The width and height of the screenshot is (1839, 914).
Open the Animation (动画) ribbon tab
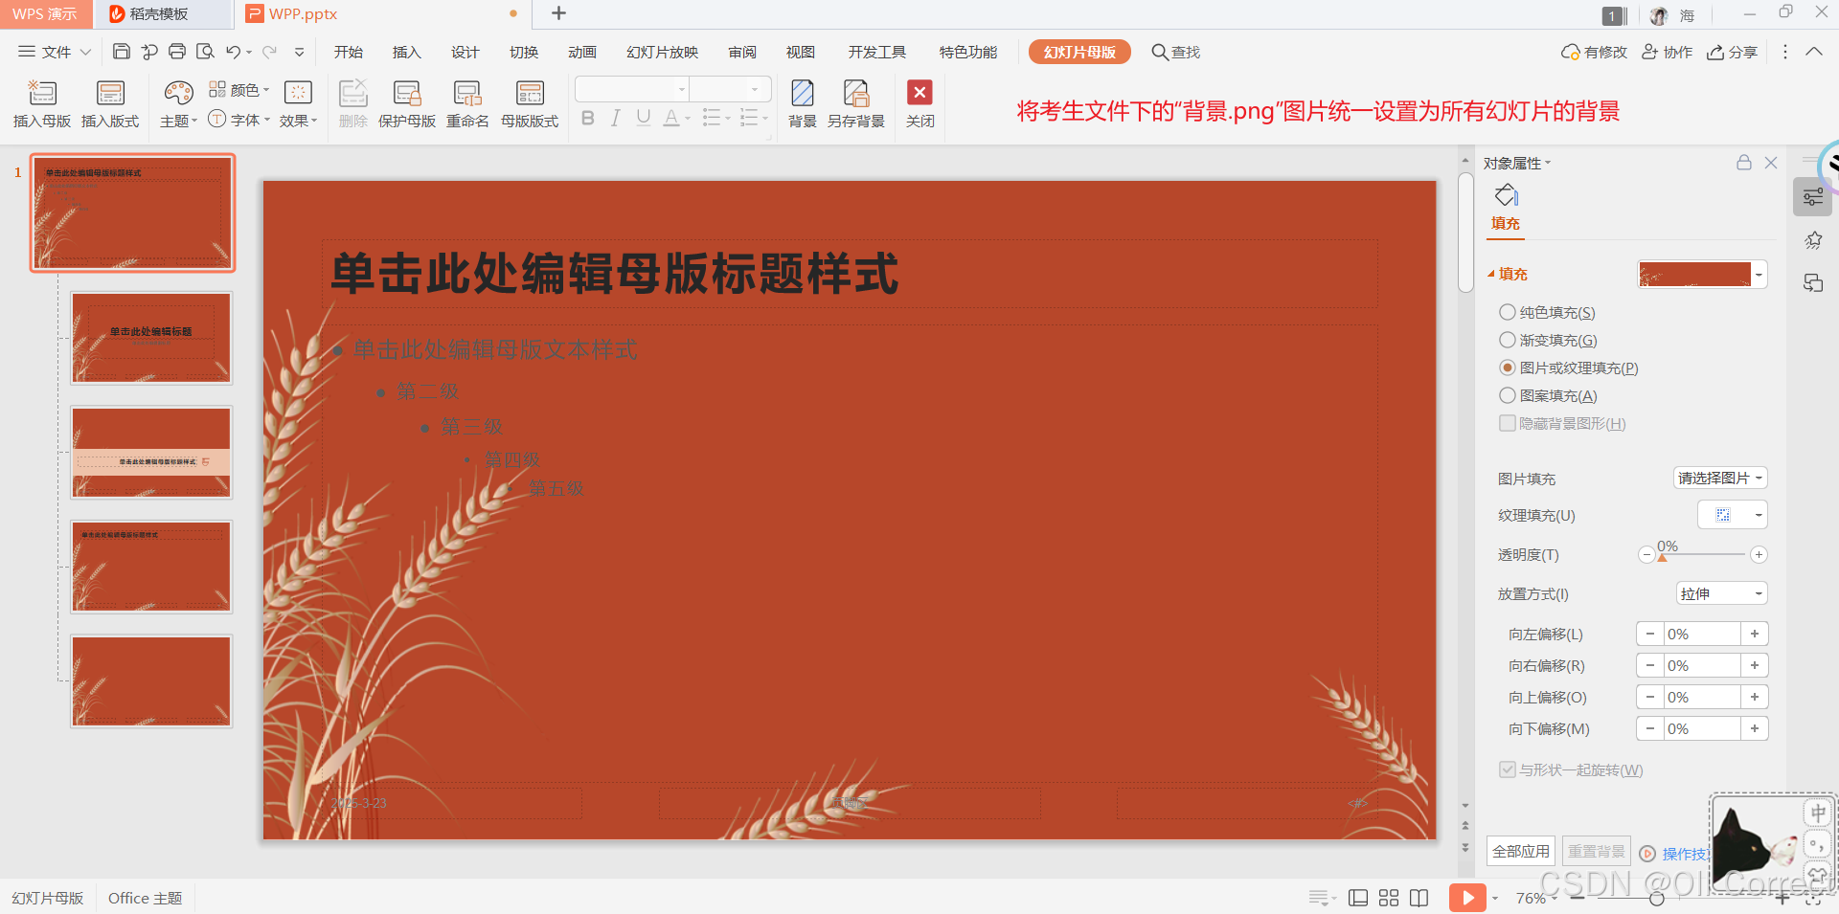(x=581, y=52)
